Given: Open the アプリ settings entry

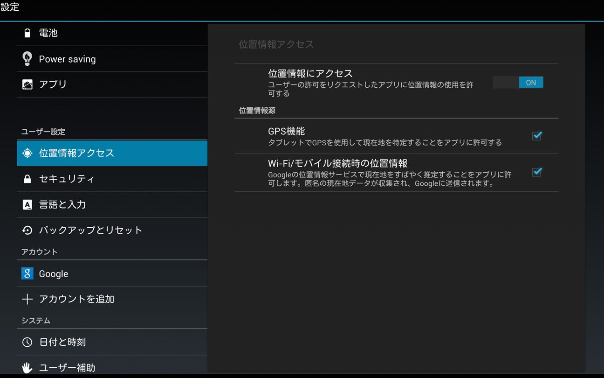Looking at the screenshot, I should tap(112, 84).
